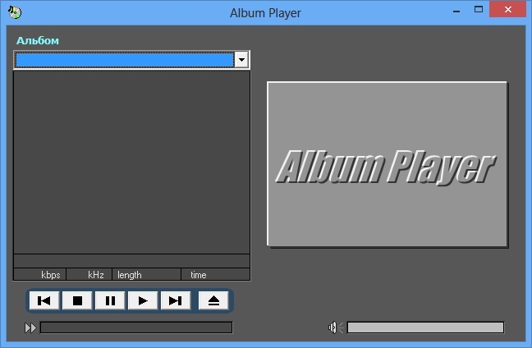Select the highlighted album combo box field

(124, 60)
